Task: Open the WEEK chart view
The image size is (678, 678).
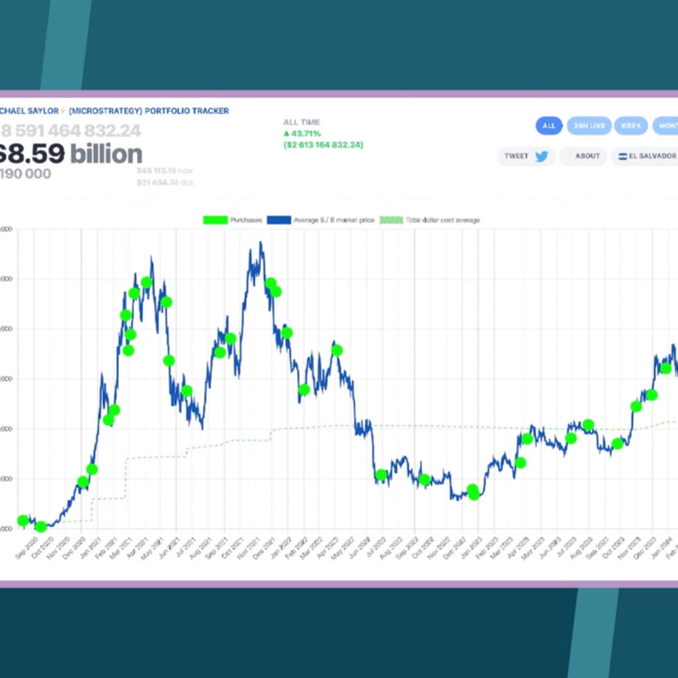Action: pyautogui.click(x=631, y=125)
